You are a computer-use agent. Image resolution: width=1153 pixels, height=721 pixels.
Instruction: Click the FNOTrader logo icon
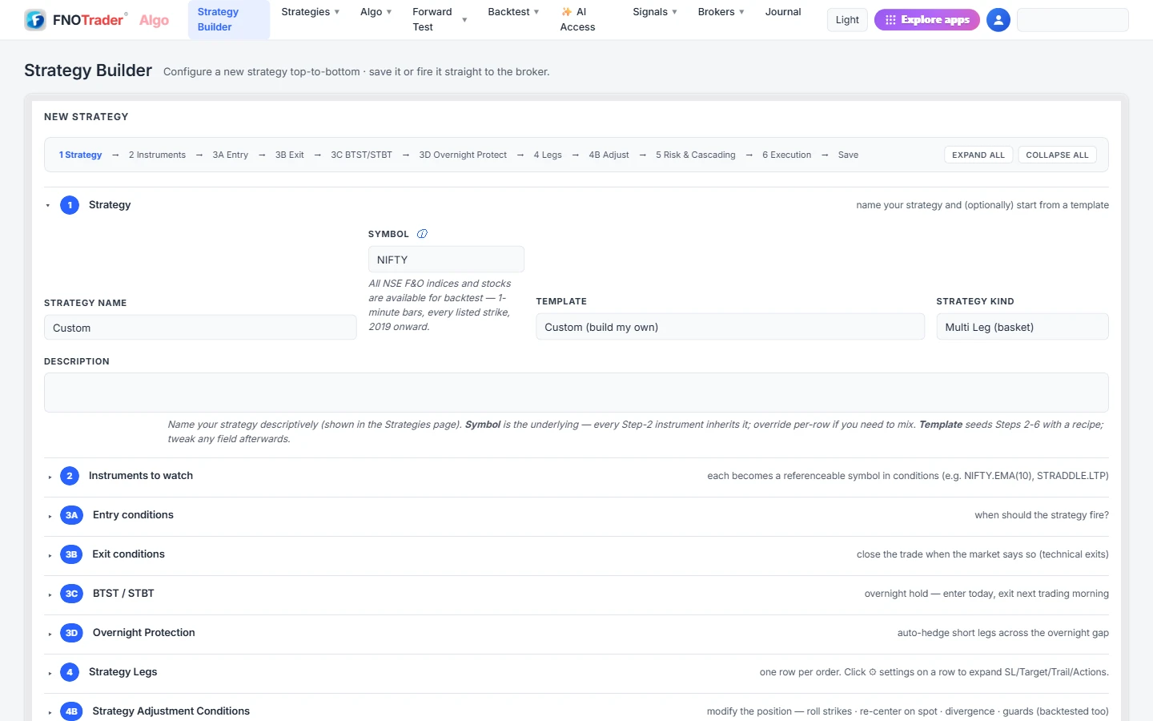(35, 20)
